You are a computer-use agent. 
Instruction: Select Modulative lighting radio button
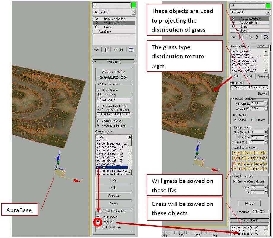(99, 125)
